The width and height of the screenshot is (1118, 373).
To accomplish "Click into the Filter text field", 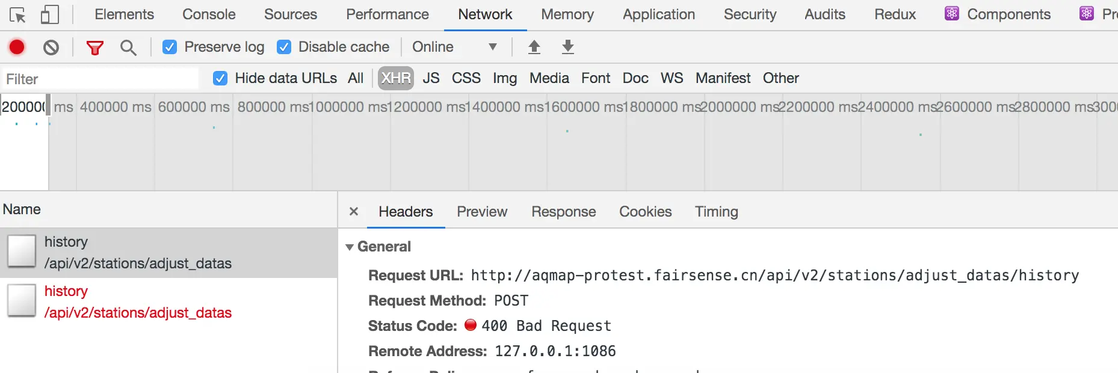I will [100, 79].
